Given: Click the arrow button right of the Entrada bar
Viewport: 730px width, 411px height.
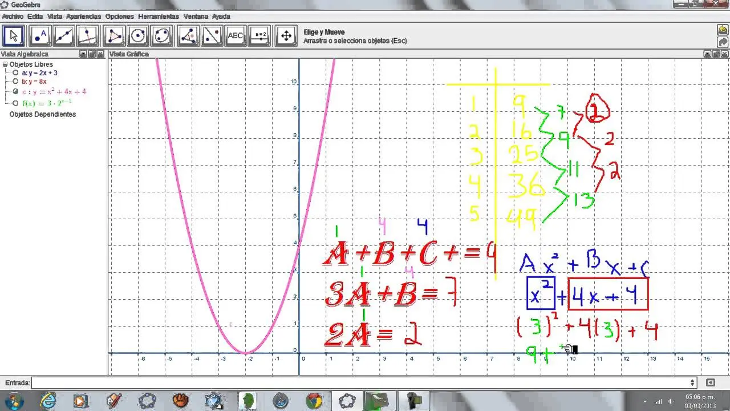Looking at the screenshot, I should coord(712,382).
